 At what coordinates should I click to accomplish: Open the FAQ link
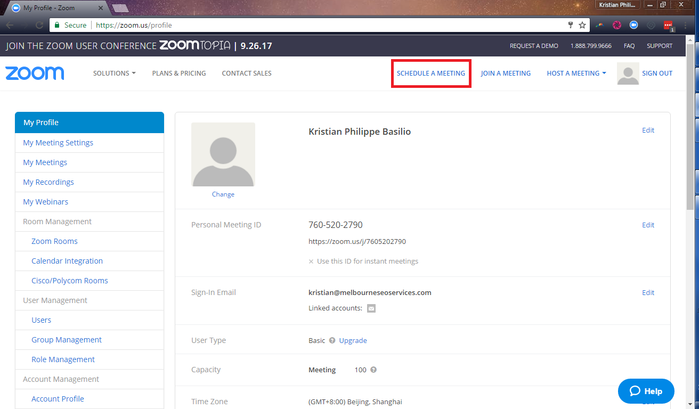(x=629, y=46)
